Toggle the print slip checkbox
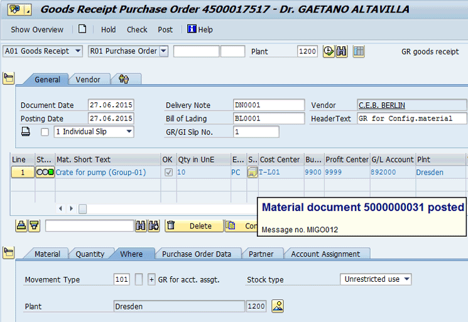The image size is (468, 322). click(x=45, y=132)
